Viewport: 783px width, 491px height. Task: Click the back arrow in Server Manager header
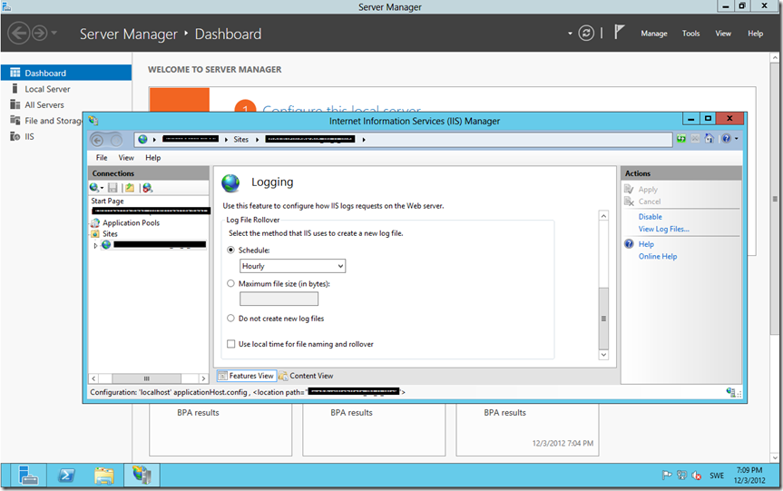(19, 34)
